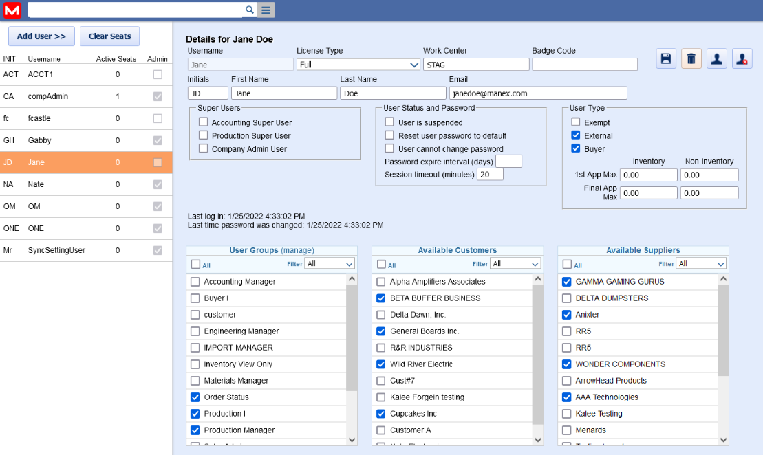Open Available Customers filter dropdown

(x=515, y=263)
